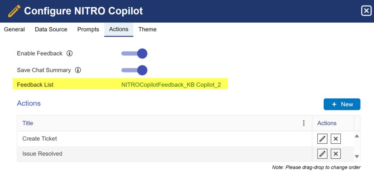Click scroll up arrow in actions list

click(357, 136)
